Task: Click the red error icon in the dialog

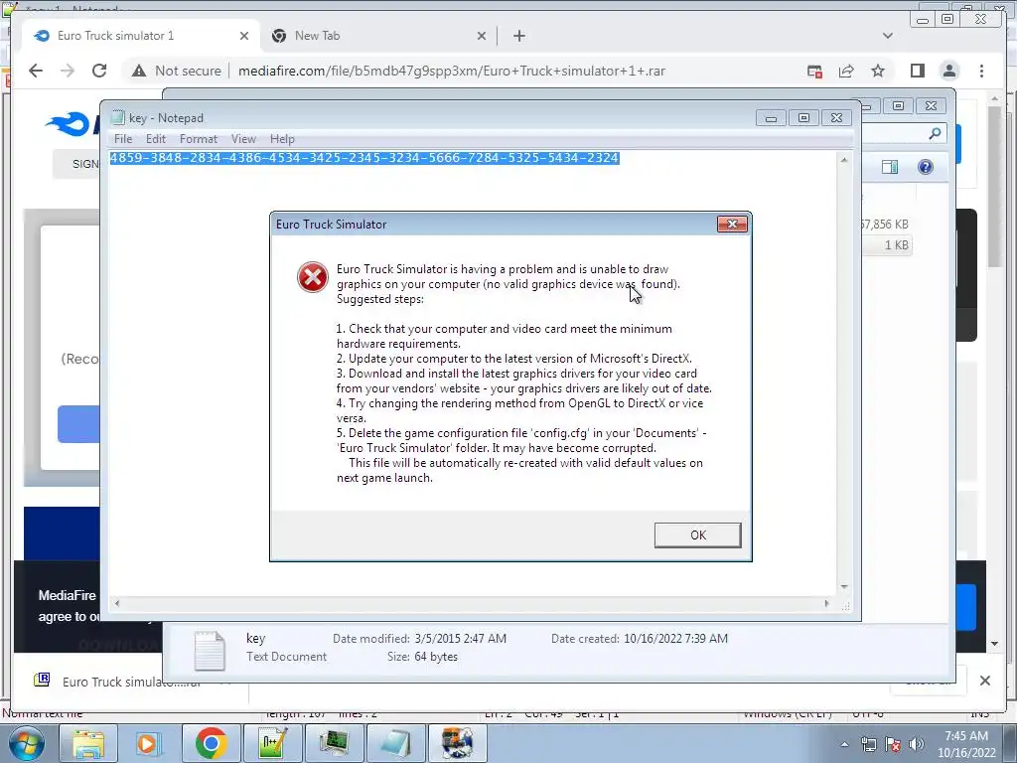Action: coord(313,278)
